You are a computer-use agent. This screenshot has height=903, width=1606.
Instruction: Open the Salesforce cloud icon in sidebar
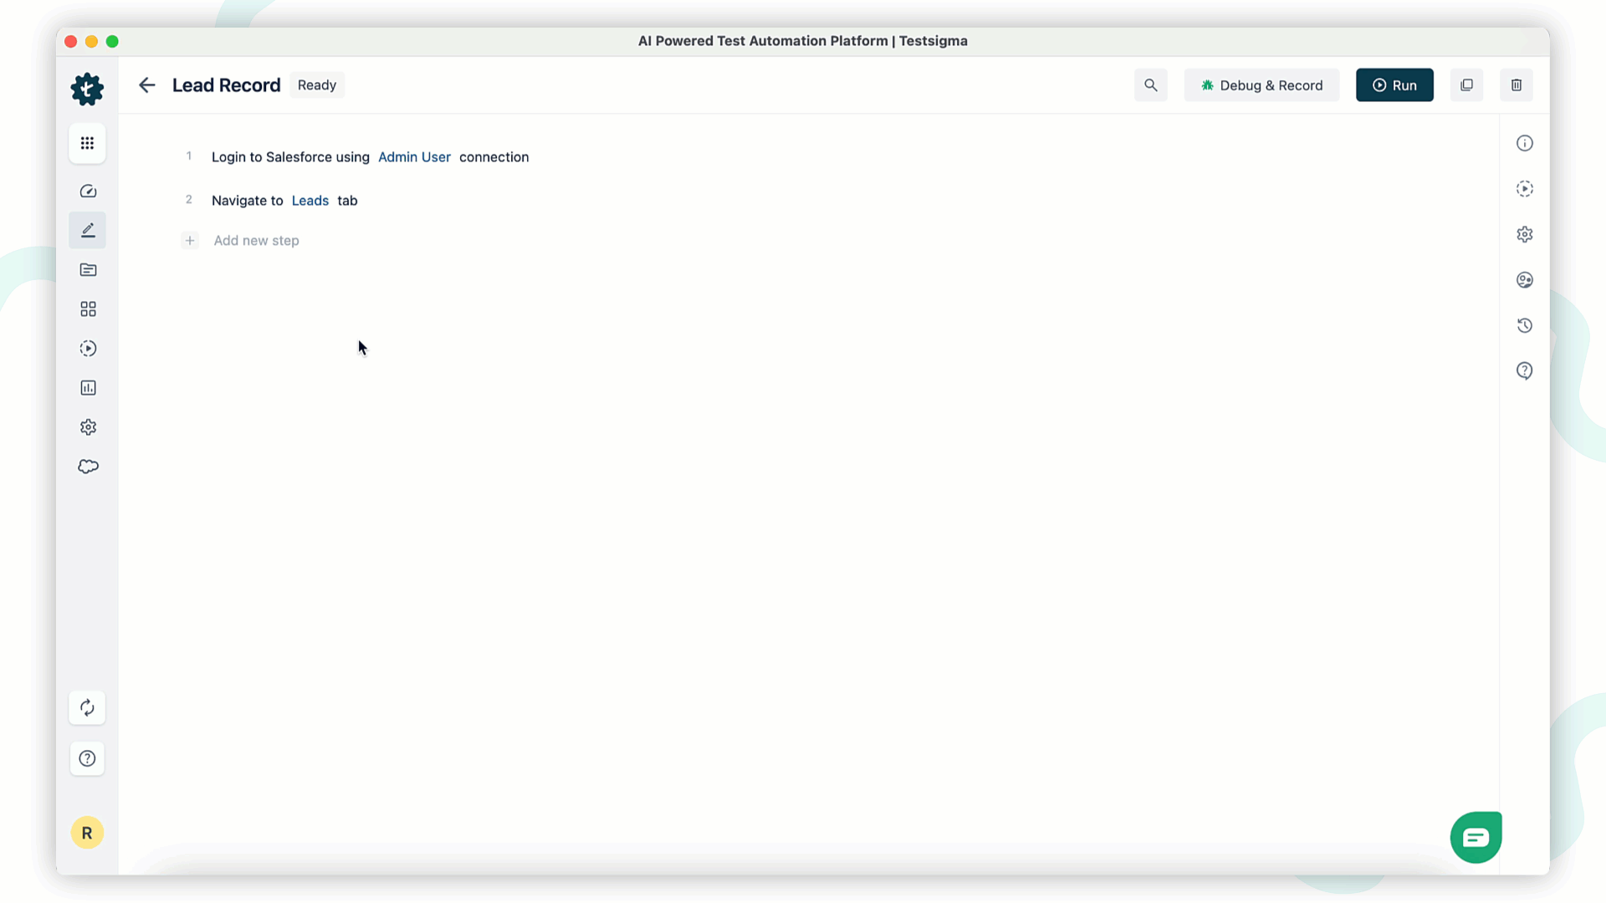(x=88, y=467)
